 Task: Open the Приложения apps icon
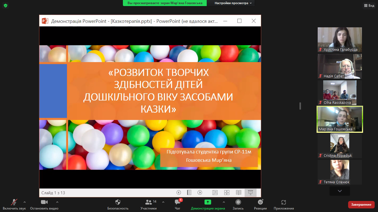(x=284, y=202)
